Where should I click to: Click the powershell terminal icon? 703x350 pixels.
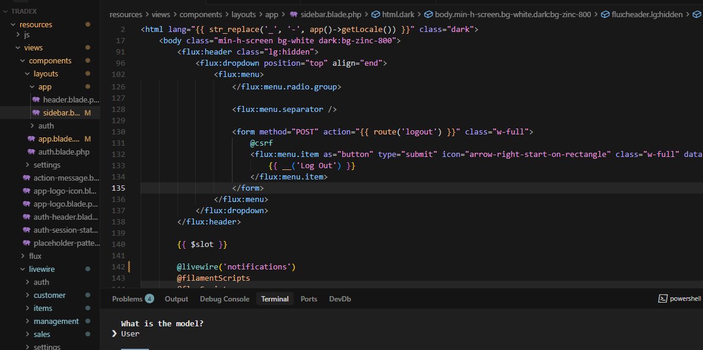coord(661,298)
